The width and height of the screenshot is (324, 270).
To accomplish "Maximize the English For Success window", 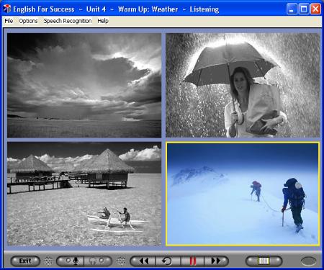I will pyautogui.click(x=304, y=9).
